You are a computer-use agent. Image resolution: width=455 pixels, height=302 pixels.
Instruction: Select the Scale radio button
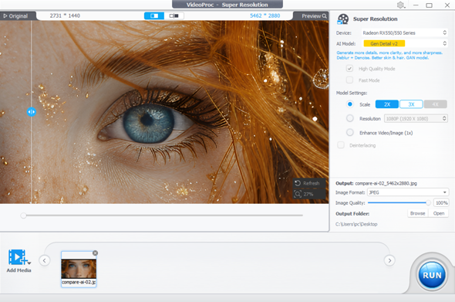[x=349, y=104]
